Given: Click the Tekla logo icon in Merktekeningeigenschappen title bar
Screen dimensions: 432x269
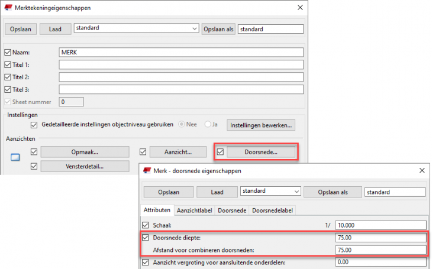Looking at the screenshot, I should (x=8, y=8).
